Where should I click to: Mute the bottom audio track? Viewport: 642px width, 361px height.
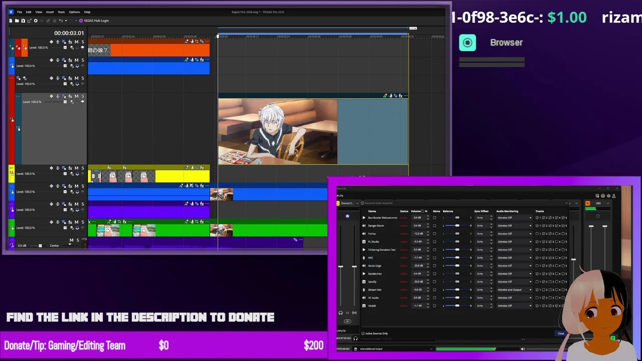point(71,240)
